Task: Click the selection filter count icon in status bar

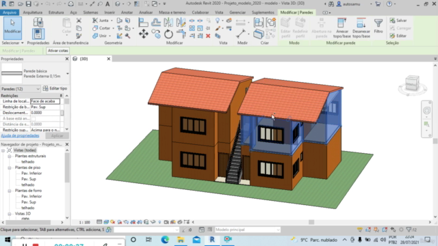Action: 411,230
